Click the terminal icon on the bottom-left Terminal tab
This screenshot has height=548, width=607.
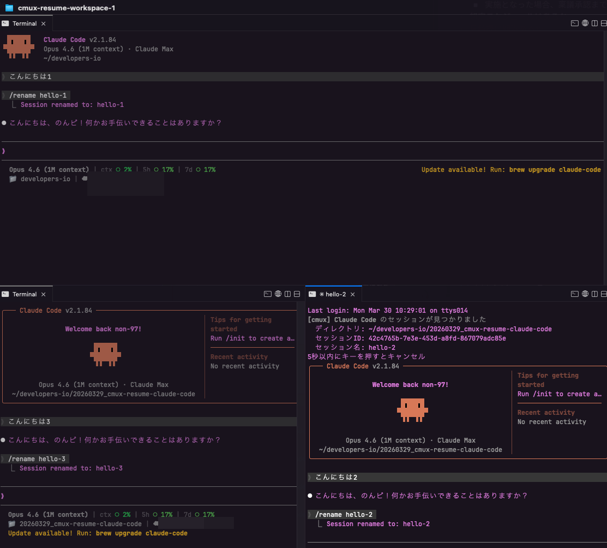pyautogui.click(x=5, y=294)
